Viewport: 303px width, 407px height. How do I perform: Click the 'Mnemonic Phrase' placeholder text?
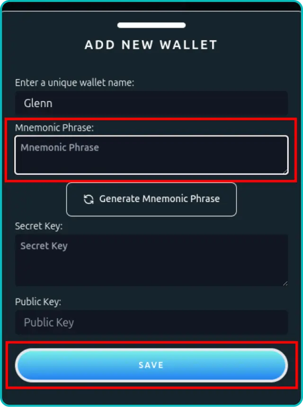pyautogui.click(x=60, y=148)
